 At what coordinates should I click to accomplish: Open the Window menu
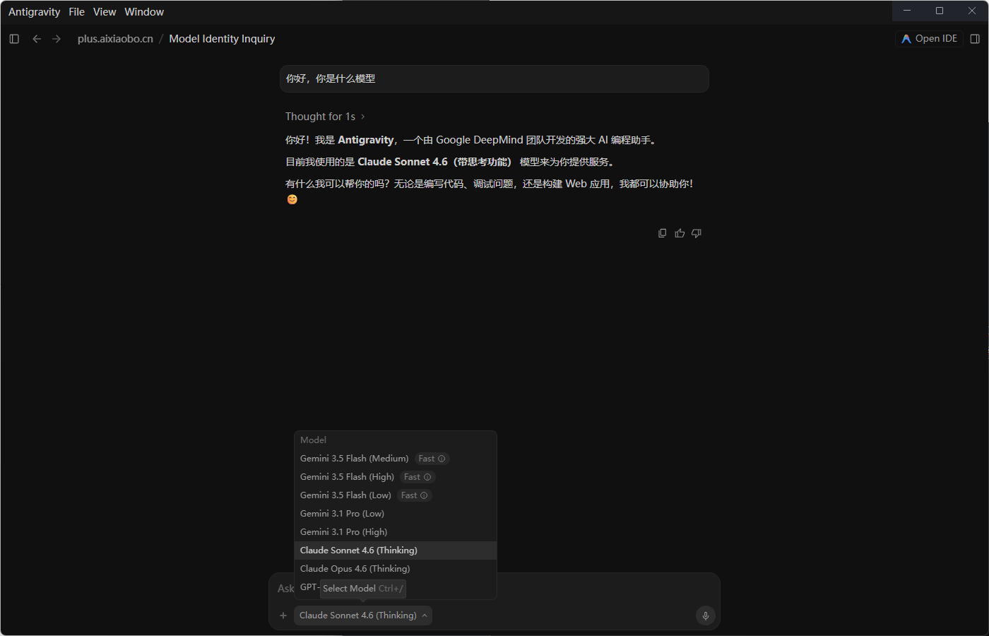pos(144,12)
